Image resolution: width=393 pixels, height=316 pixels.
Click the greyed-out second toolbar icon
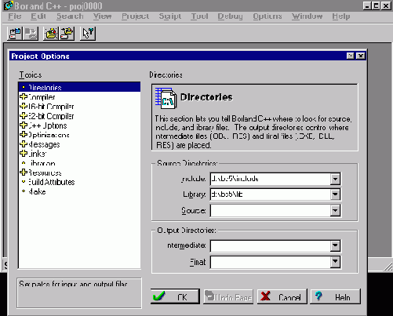click(31, 34)
